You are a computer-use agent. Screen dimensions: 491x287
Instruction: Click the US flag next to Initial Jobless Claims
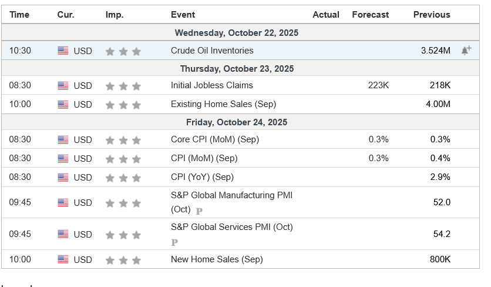pos(63,85)
